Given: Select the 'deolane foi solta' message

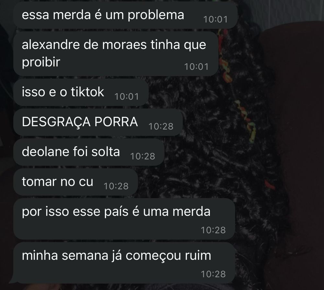Looking at the screenshot, I should pyautogui.click(x=89, y=152).
